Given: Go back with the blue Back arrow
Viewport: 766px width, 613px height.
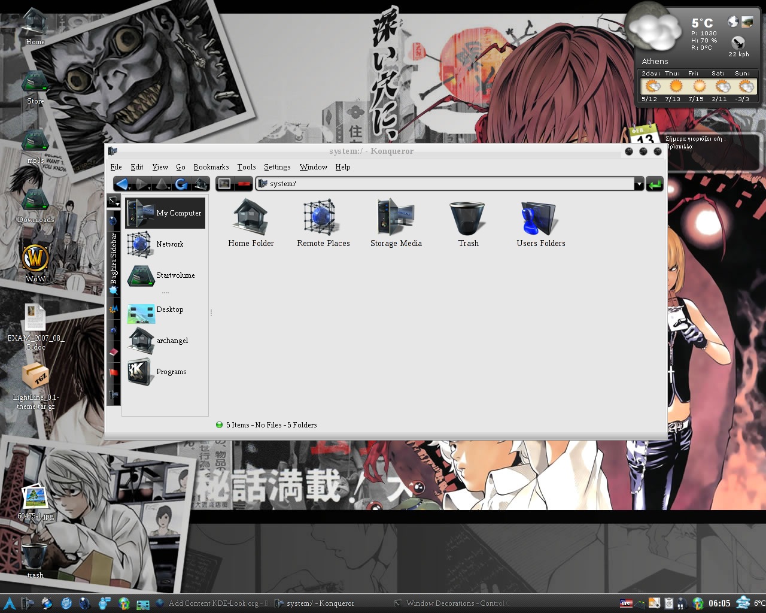Looking at the screenshot, I should [123, 184].
